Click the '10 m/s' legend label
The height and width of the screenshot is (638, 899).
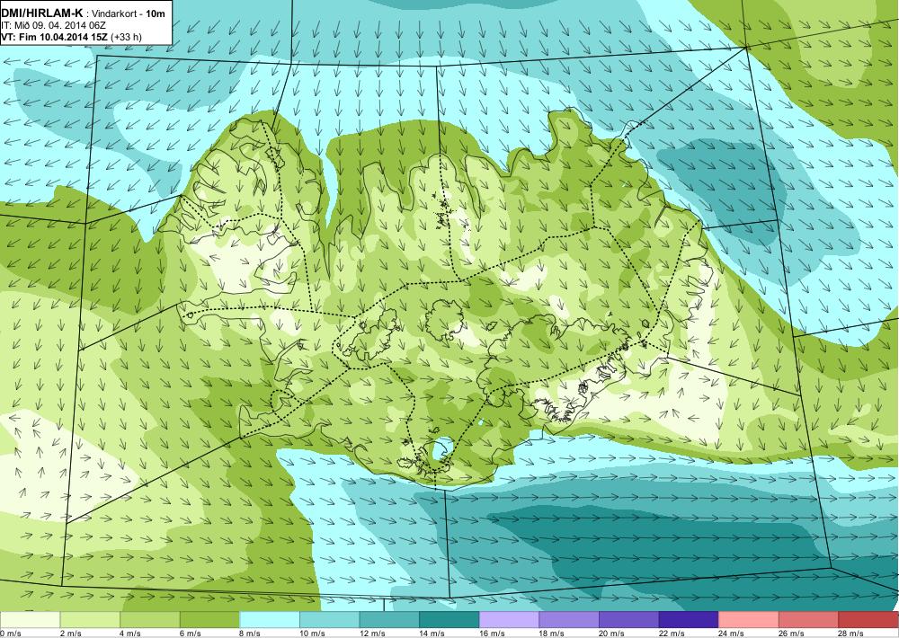pyautogui.click(x=313, y=634)
